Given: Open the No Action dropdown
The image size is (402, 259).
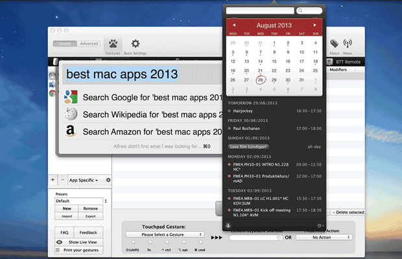Looking at the screenshot, I should pos(324,237).
